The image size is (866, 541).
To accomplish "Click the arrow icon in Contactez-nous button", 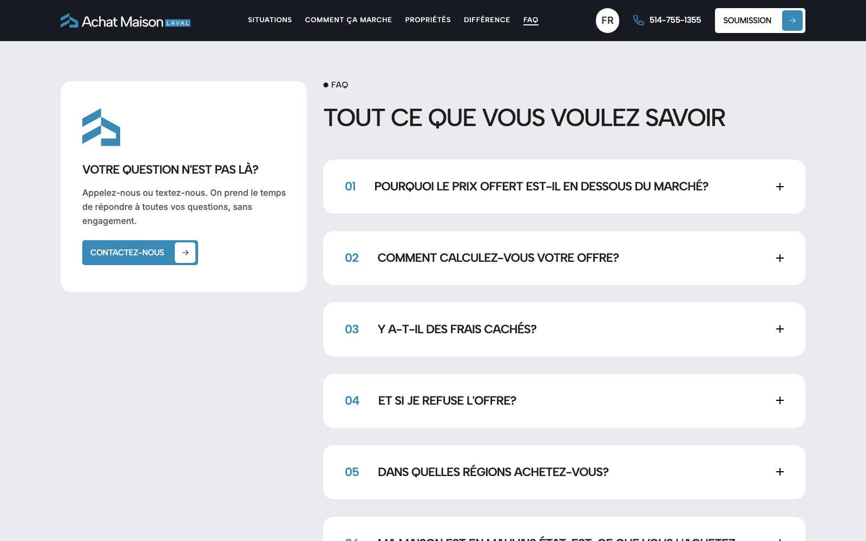I will click(x=185, y=253).
